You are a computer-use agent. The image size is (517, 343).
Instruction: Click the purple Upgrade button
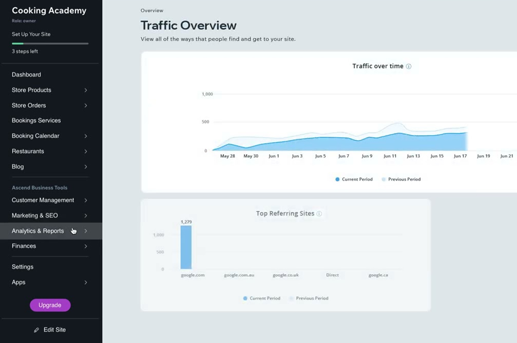[x=50, y=305]
